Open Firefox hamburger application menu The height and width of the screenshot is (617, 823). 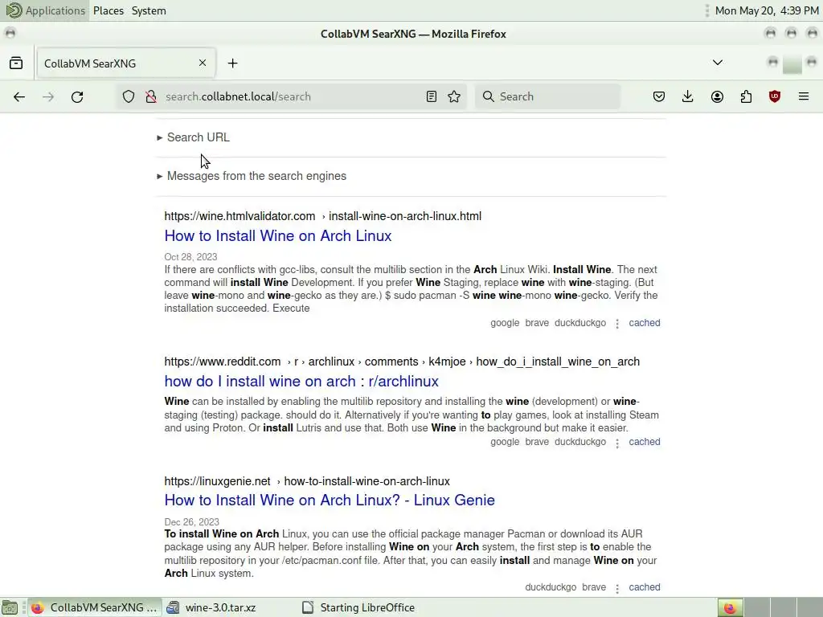(804, 96)
